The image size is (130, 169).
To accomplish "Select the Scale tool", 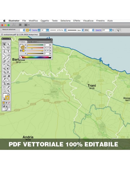I will coord(8,65).
